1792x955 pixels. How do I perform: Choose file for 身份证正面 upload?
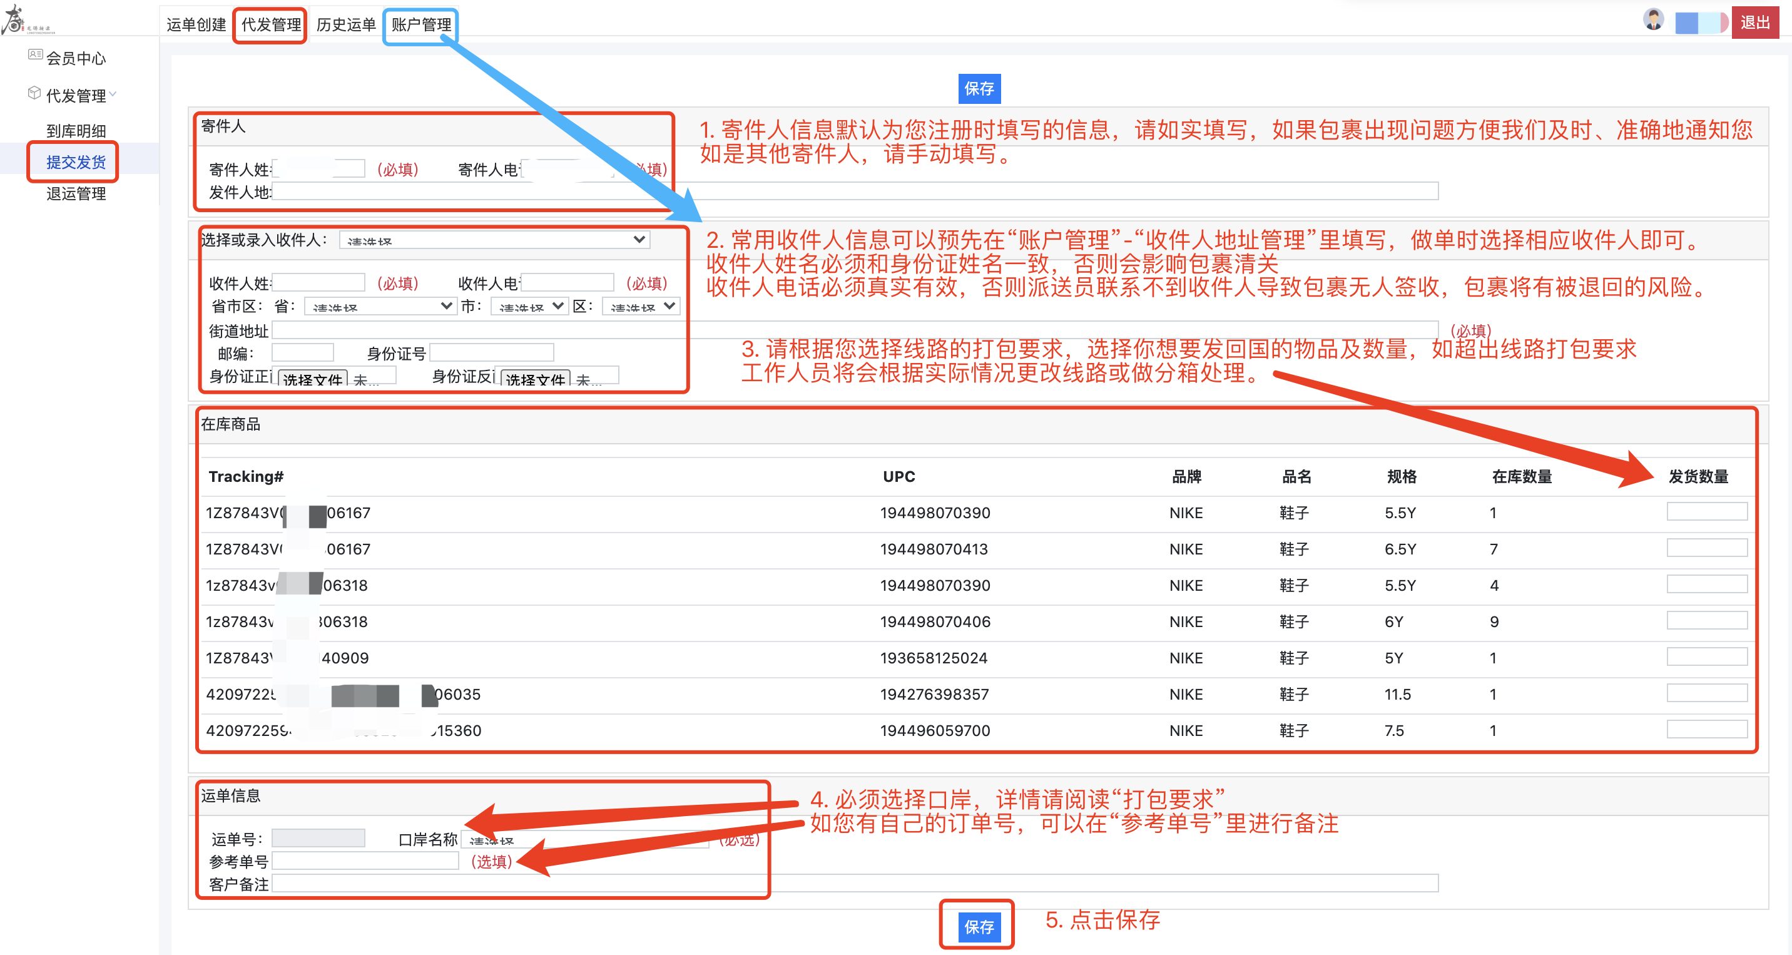pos(312,379)
